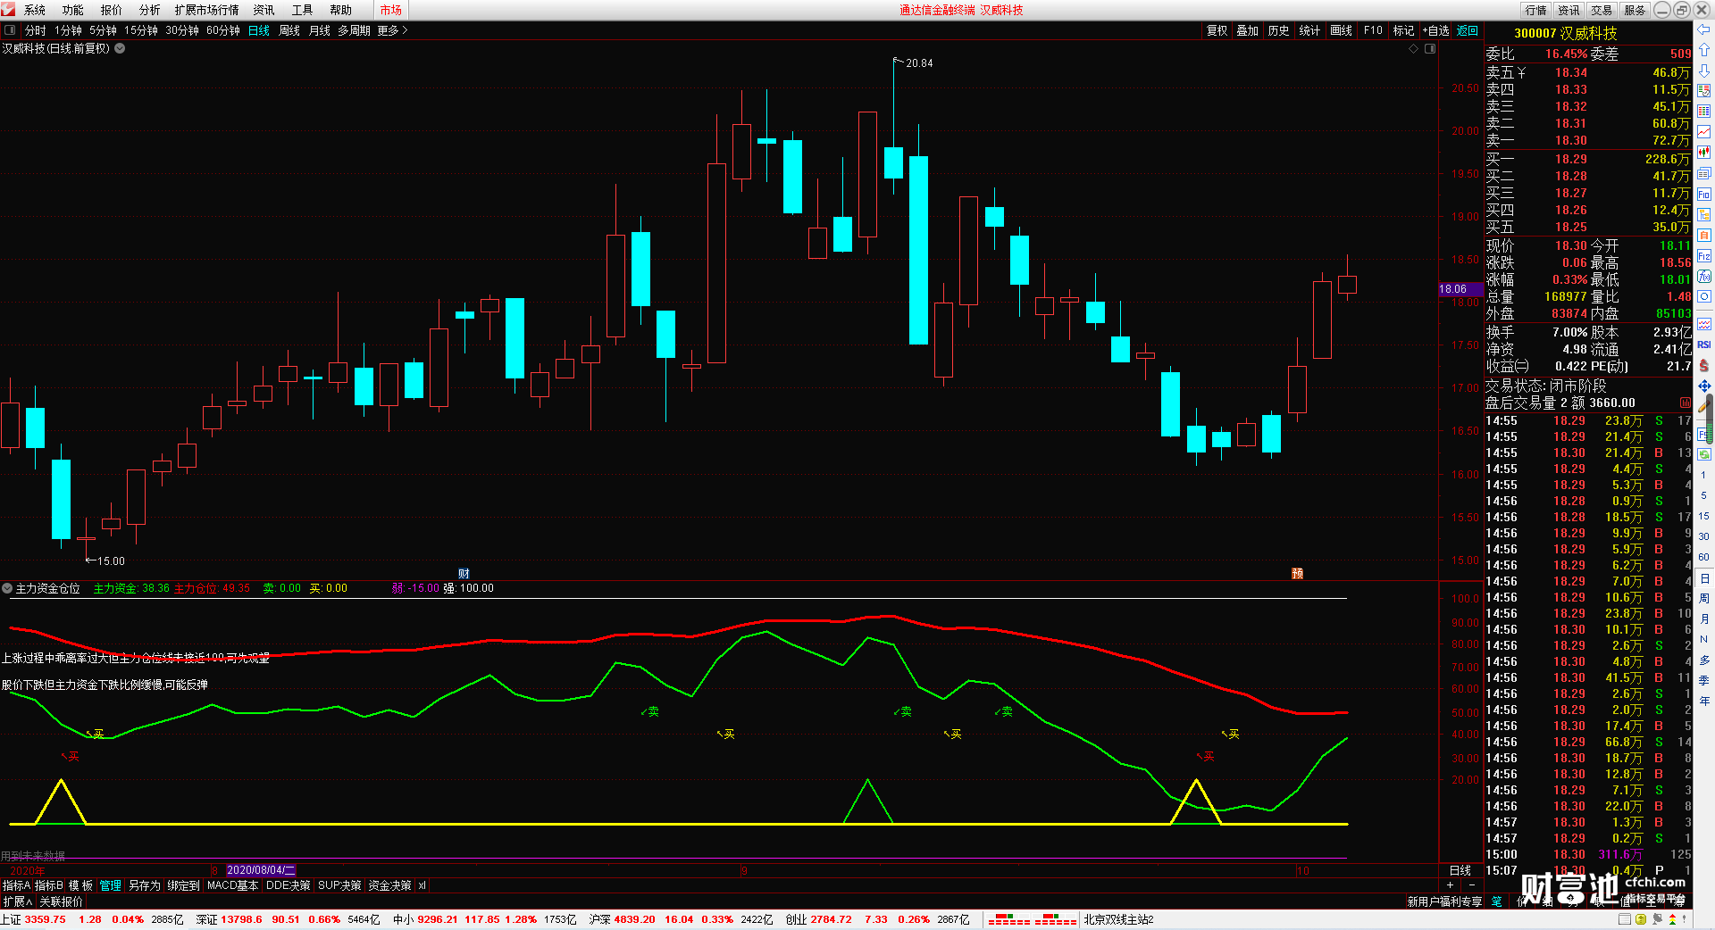This screenshot has height=930, width=1715.
Task: Click the F12 icon in right sidebar
Action: click(1704, 256)
